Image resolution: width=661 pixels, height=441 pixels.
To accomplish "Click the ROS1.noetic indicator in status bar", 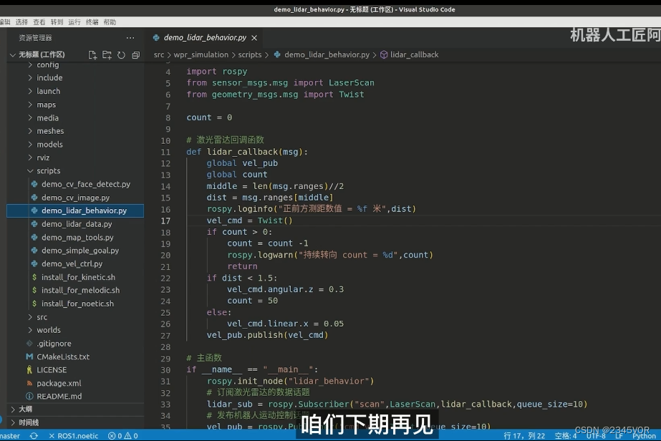I will pyautogui.click(x=75, y=435).
